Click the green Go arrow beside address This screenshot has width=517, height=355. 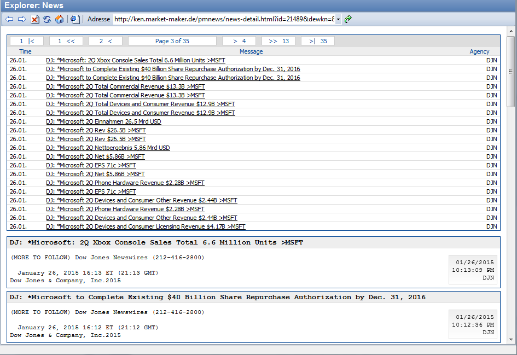coord(348,19)
